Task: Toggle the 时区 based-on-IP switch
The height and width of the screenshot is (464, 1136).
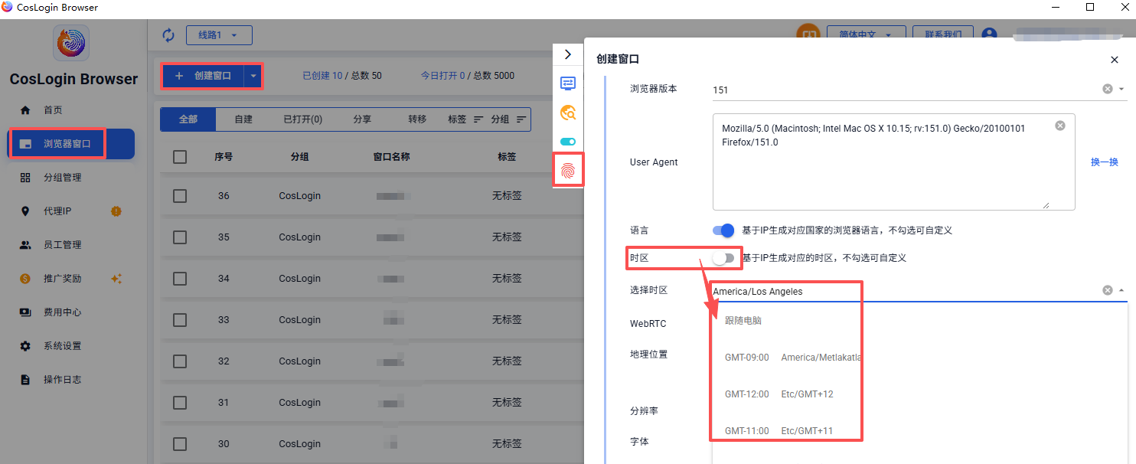Action: point(723,258)
